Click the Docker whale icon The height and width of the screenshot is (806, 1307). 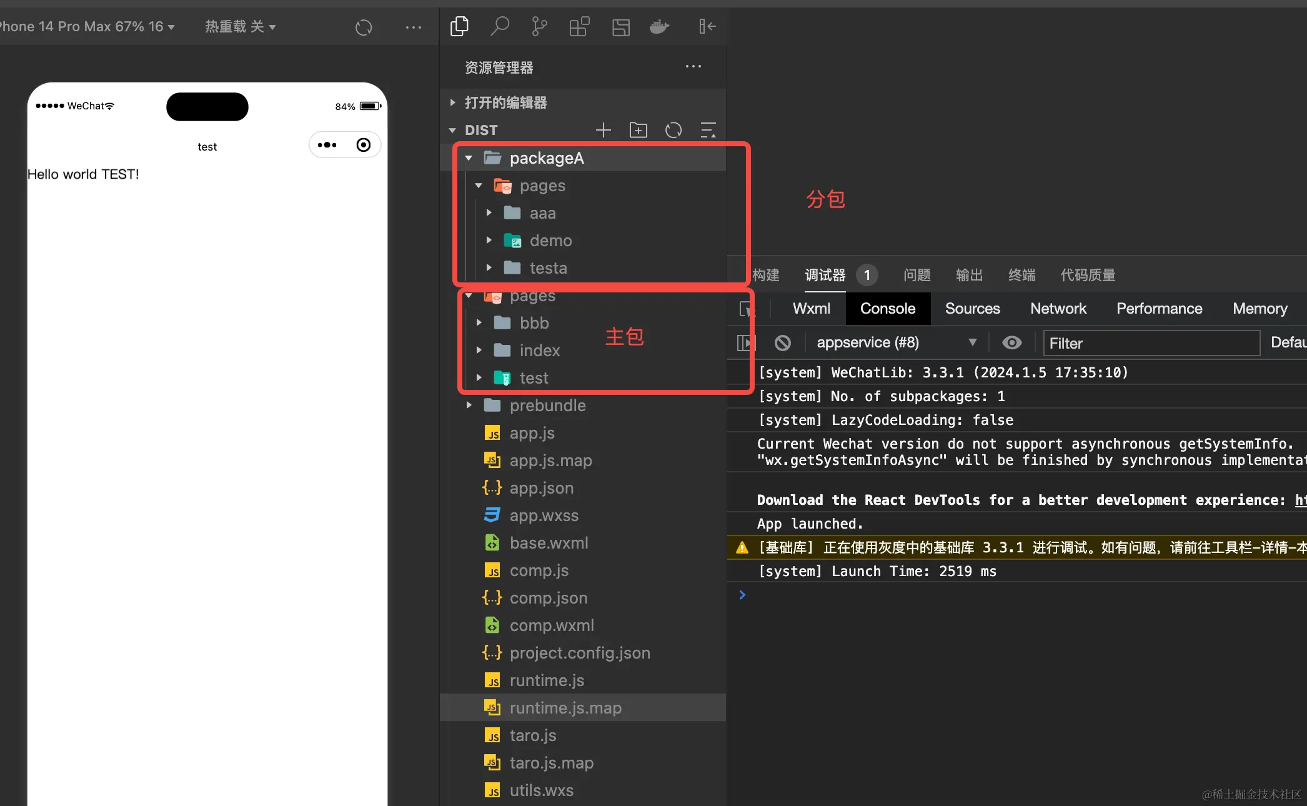coord(659,26)
